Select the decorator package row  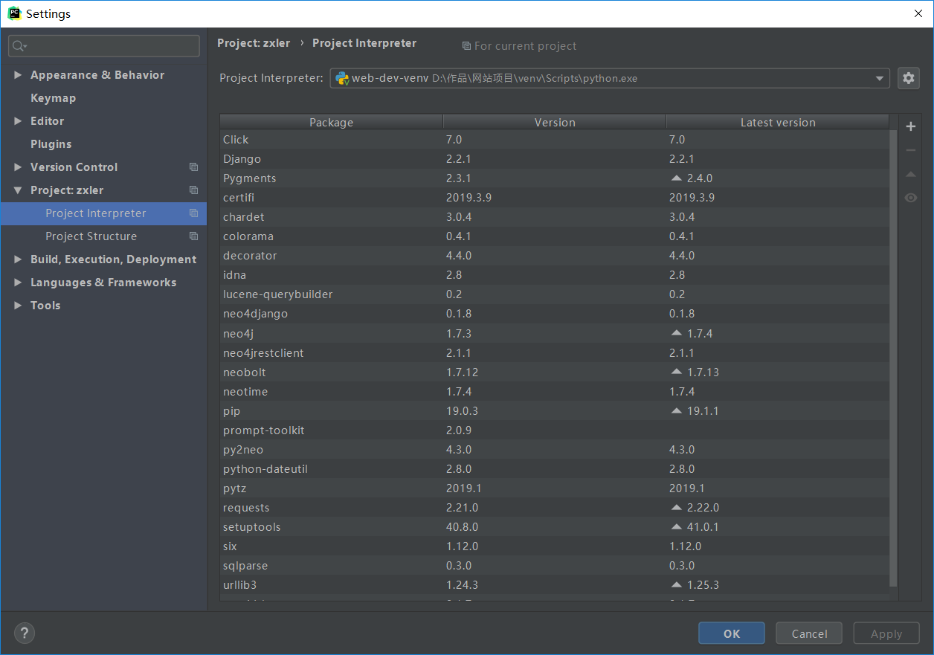click(x=555, y=256)
